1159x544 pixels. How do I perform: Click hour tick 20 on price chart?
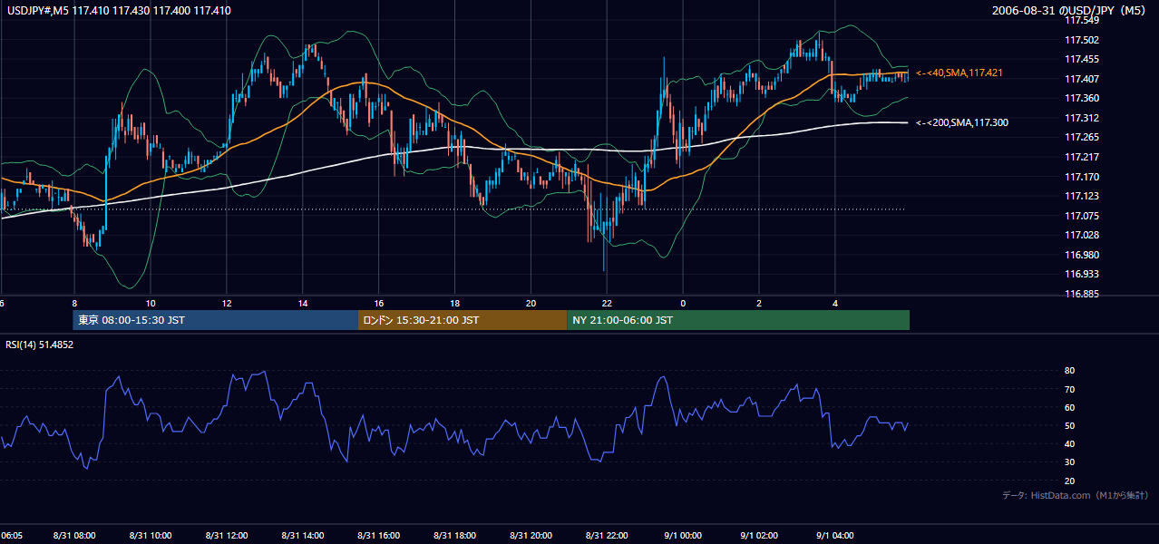[531, 304]
